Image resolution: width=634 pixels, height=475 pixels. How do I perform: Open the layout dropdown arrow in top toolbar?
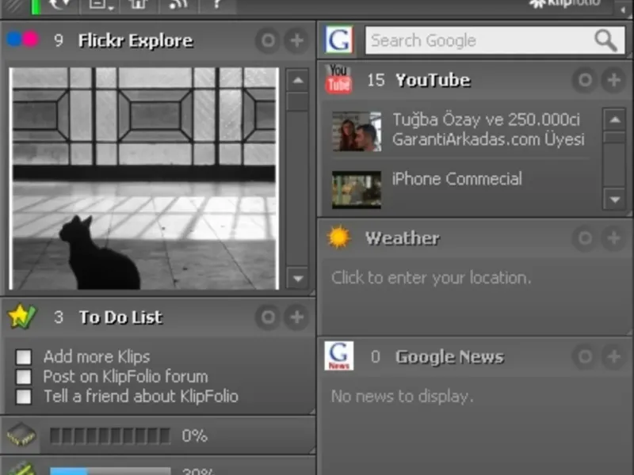[x=111, y=7]
